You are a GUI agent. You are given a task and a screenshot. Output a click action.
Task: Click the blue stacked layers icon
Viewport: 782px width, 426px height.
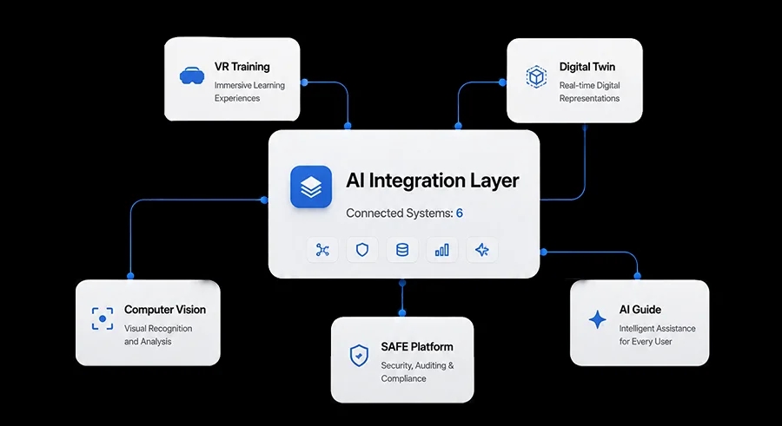tap(311, 187)
